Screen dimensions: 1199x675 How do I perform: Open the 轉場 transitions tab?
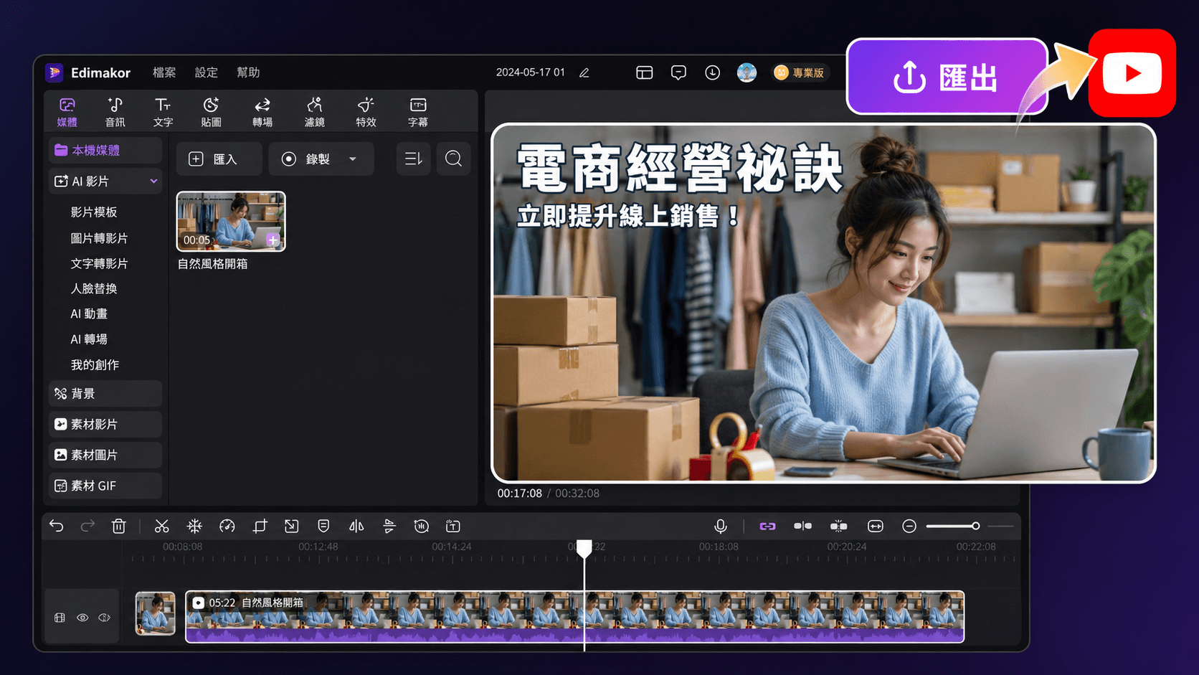point(262,113)
